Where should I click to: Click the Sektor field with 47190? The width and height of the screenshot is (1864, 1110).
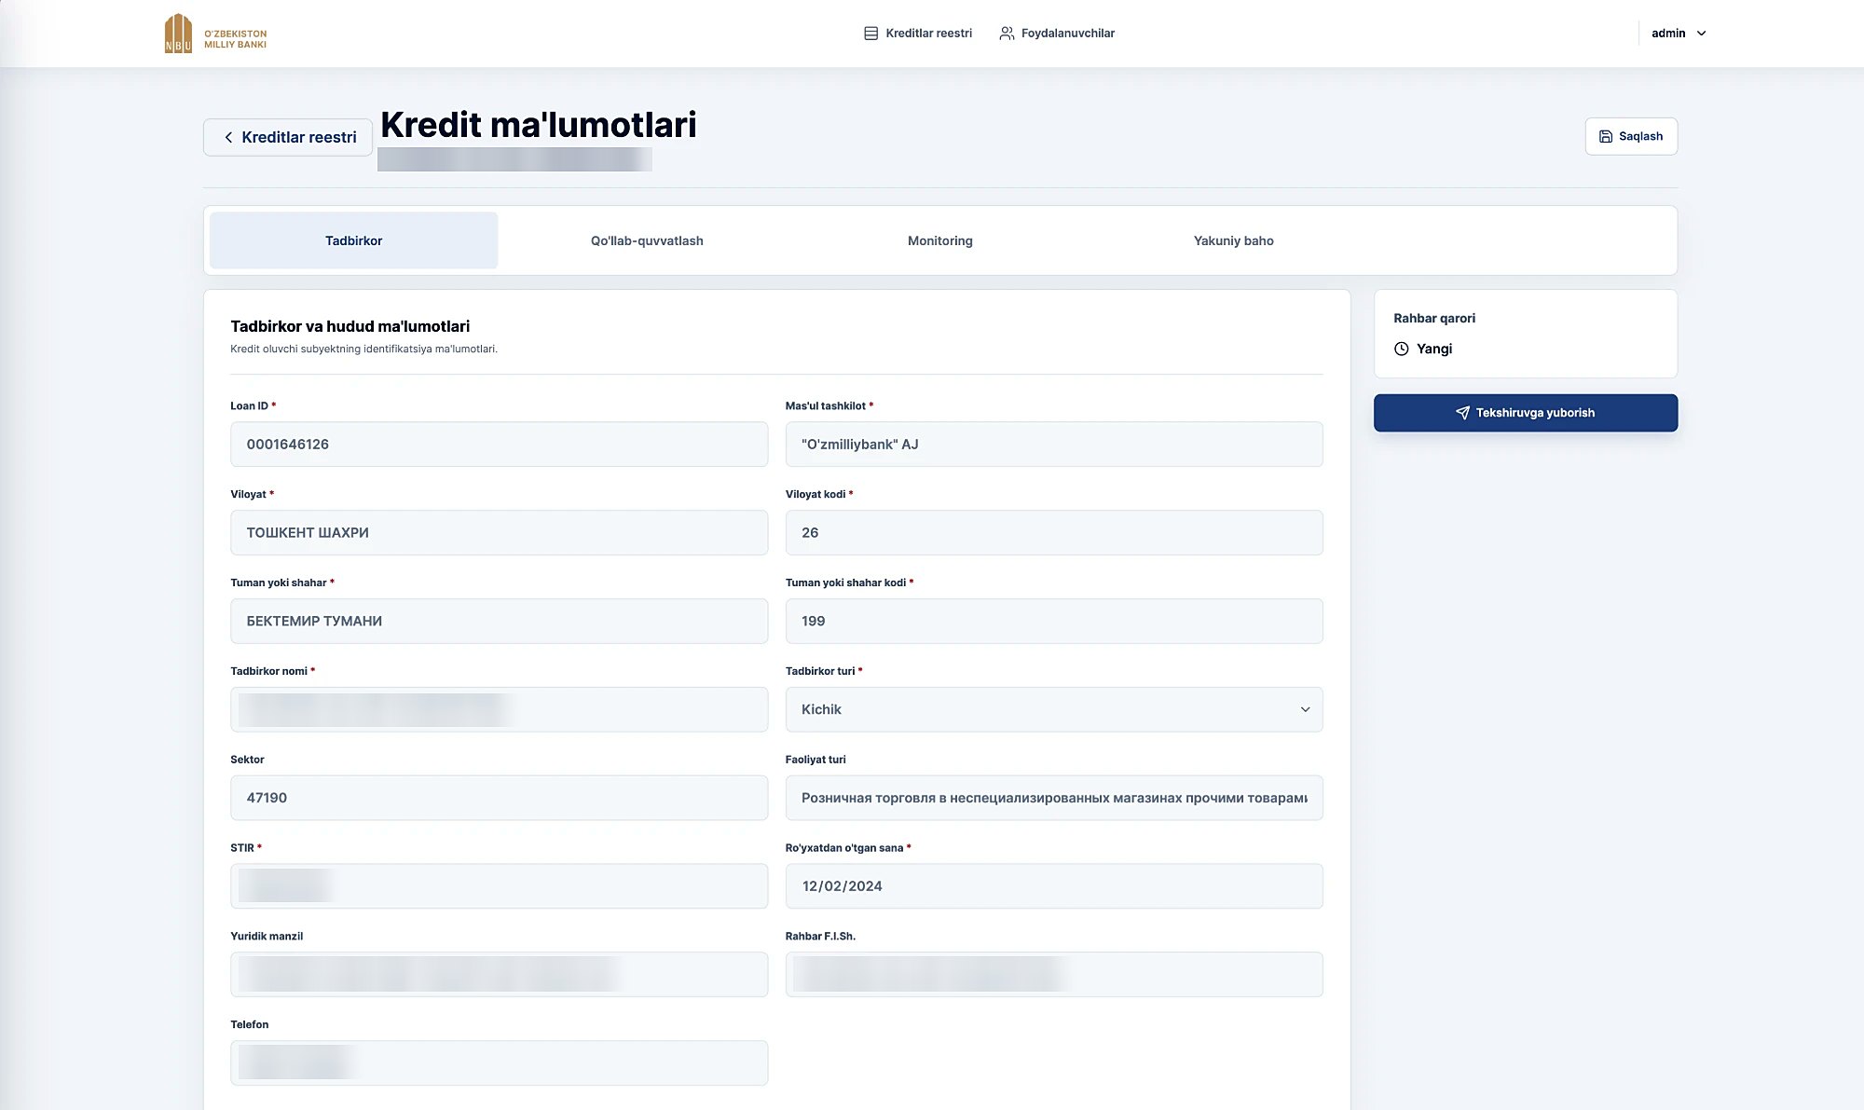[x=499, y=798]
